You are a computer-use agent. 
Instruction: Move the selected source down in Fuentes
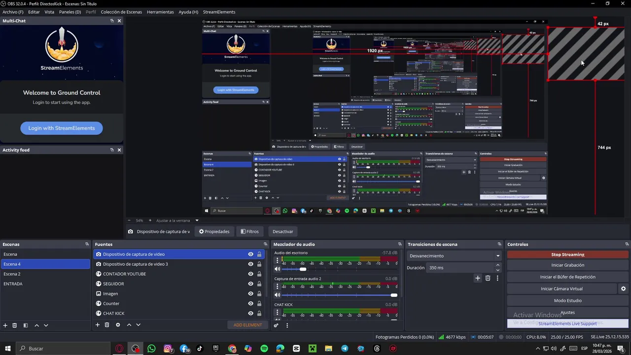pos(138,325)
